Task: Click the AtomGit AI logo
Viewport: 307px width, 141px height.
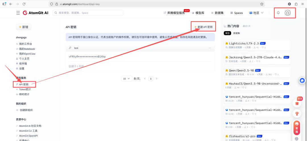Action: pos(36,13)
